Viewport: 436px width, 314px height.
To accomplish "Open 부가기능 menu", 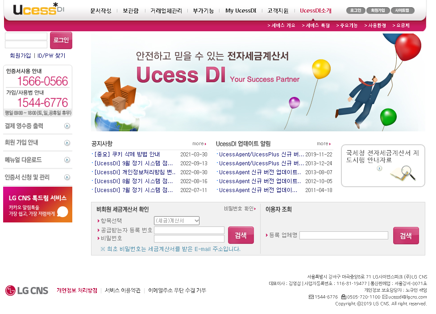I will [x=203, y=11].
